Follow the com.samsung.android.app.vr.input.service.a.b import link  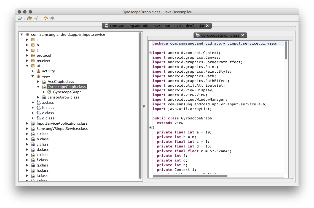coord(217,104)
